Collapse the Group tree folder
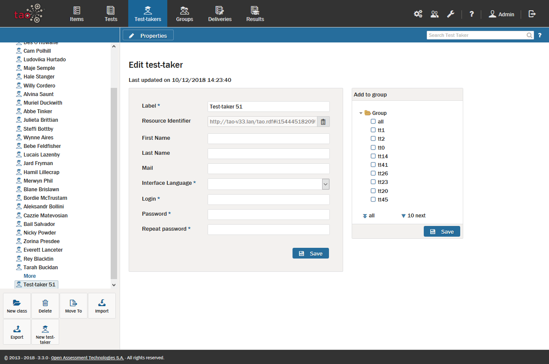549x364 pixels. (361, 113)
